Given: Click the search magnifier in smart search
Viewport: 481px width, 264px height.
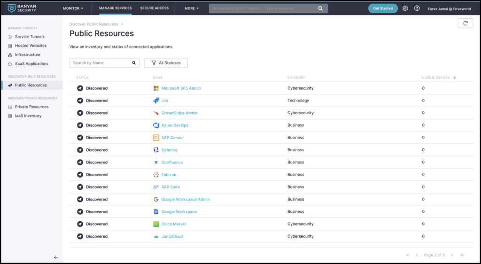Looking at the screenshot, I should tap(320, 8).
